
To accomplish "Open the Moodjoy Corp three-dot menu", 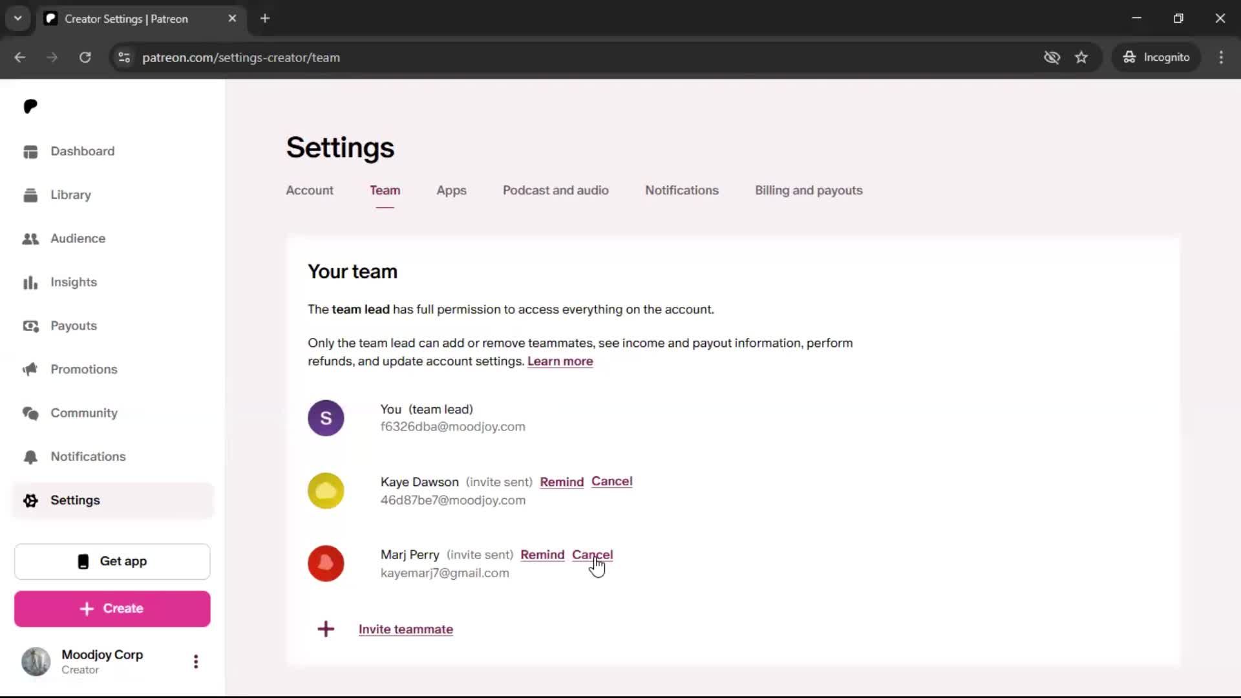I will point(196,661).
